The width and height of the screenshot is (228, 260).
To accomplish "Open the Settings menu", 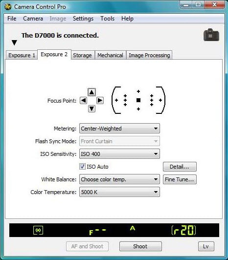I will click(x=83, y=19).
